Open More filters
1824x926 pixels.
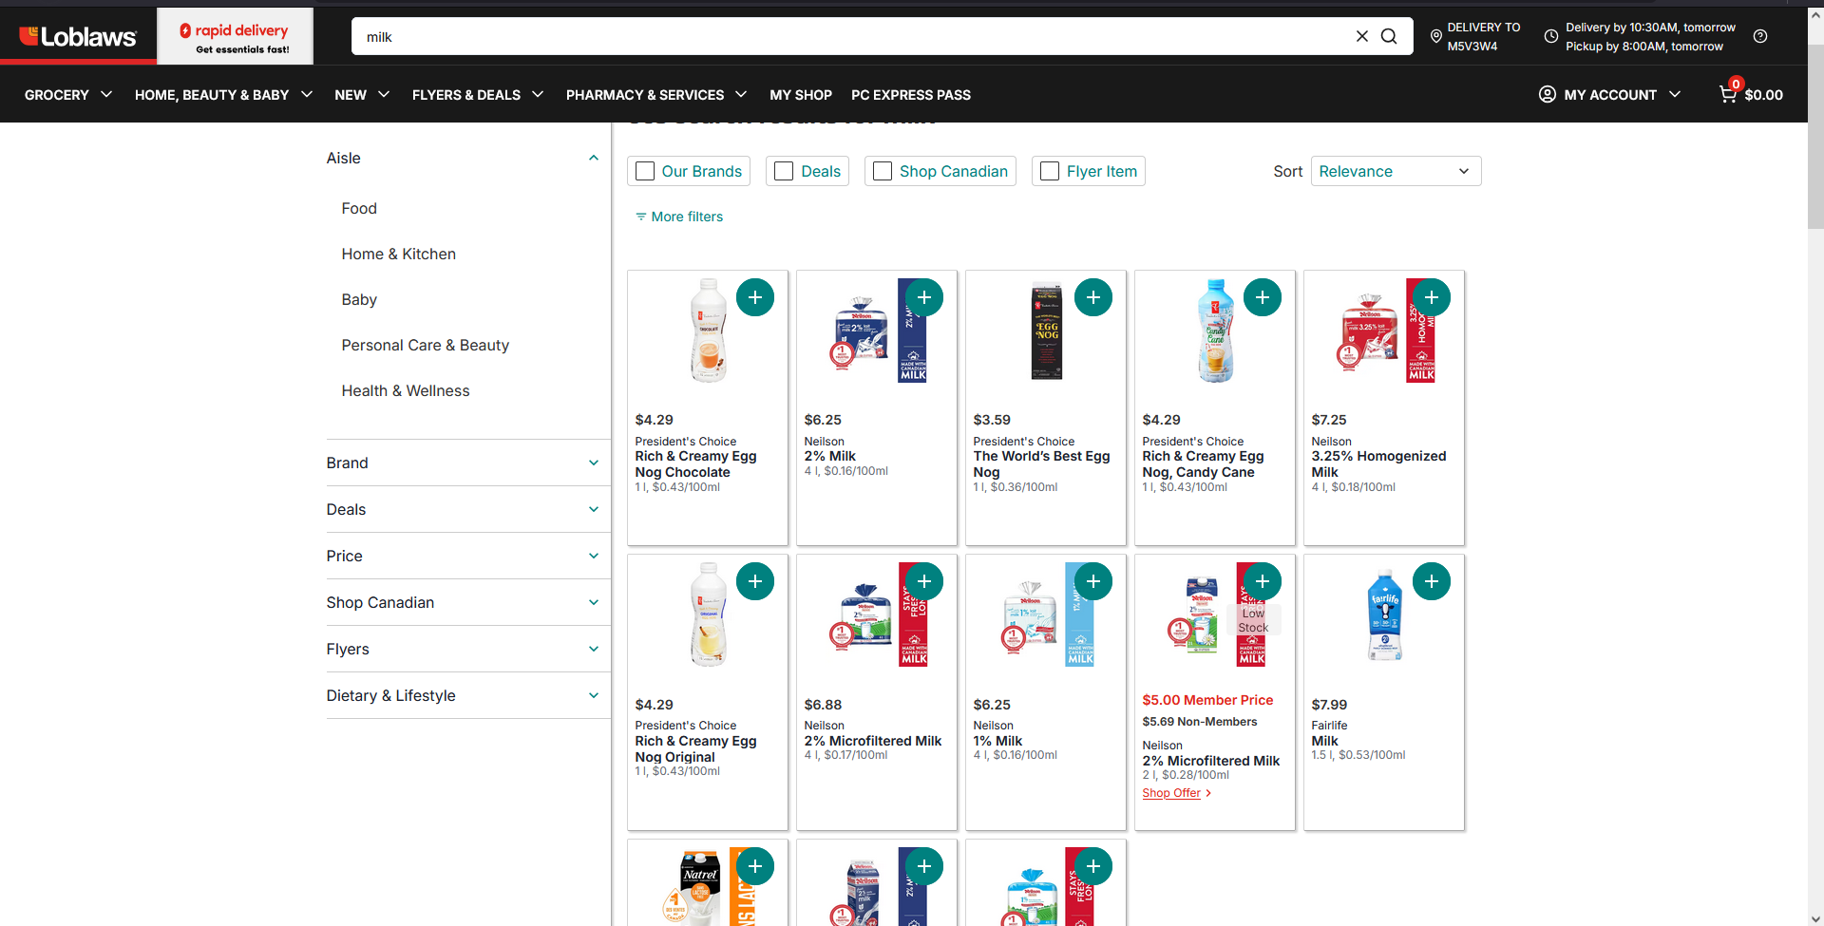coord(679,217)
